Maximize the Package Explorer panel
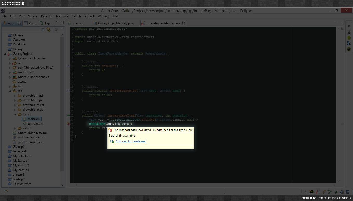This screenshot has width=353, height=201. 62,22
